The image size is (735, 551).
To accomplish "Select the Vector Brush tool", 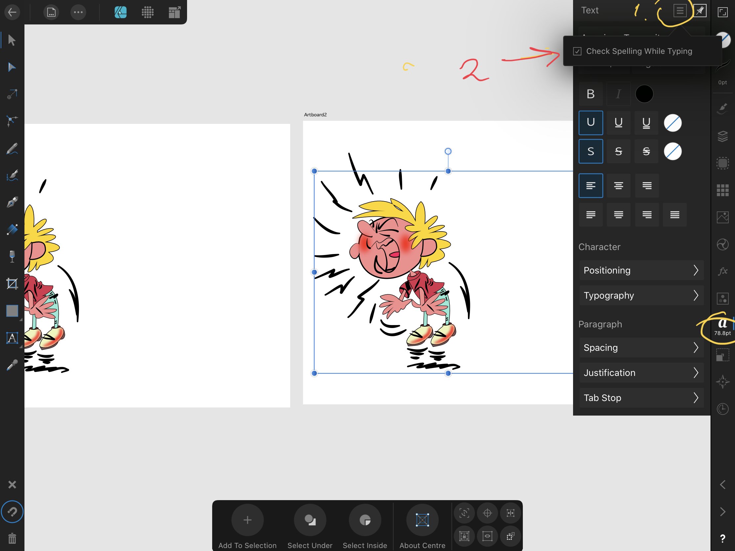I will pos(12,175).
